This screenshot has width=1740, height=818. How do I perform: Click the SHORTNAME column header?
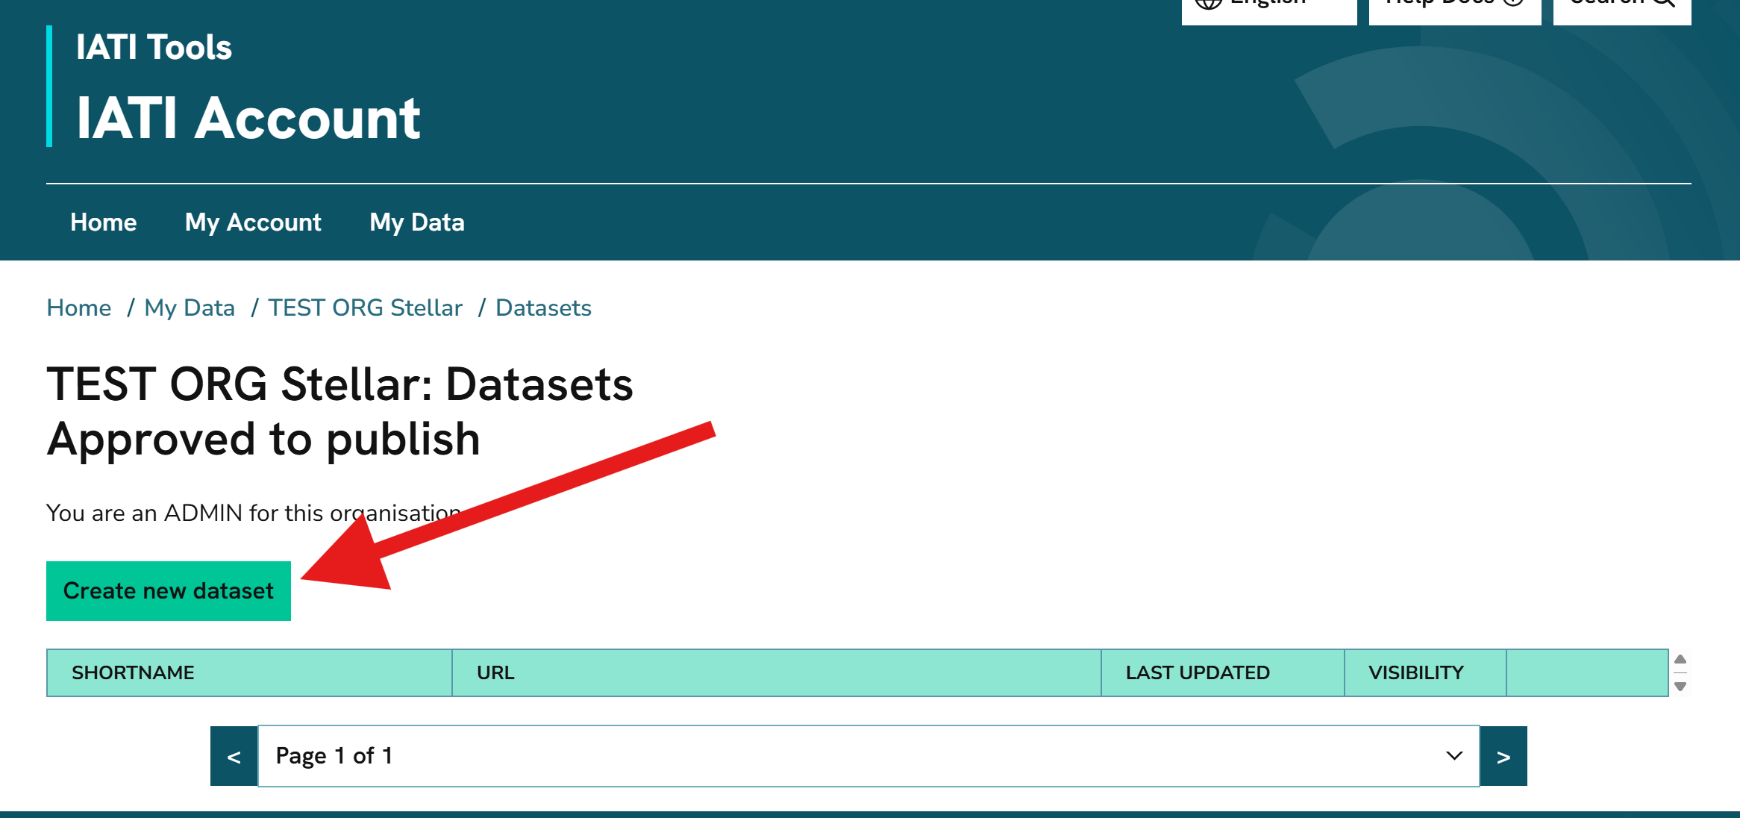pyautogui.click(x=133, y=672)
